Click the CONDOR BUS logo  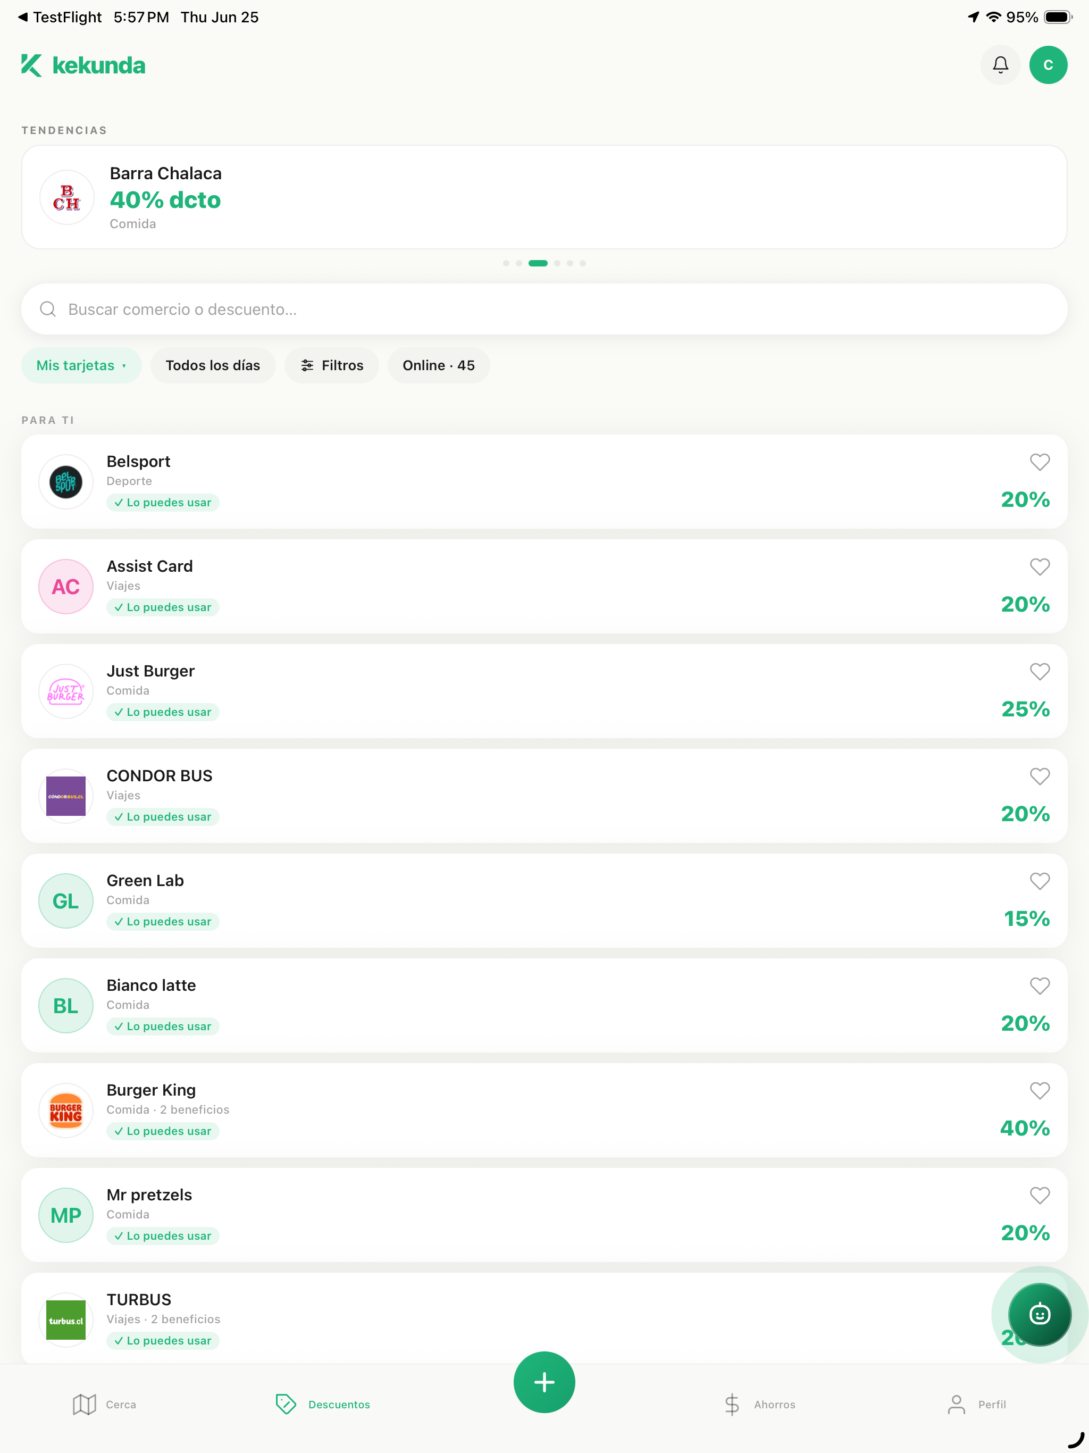pyautogui.click(x=66, y=796)
